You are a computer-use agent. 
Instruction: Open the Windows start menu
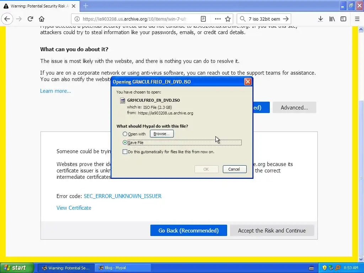[17, 268]
